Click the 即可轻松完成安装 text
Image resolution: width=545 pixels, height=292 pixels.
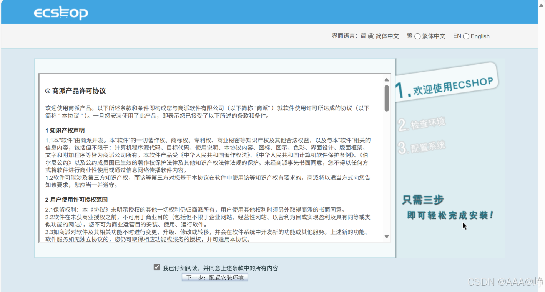450,215
